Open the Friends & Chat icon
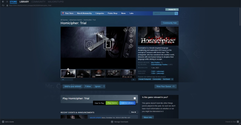The width and height of the screenshot is (241, 125). (x=238, y=122)
